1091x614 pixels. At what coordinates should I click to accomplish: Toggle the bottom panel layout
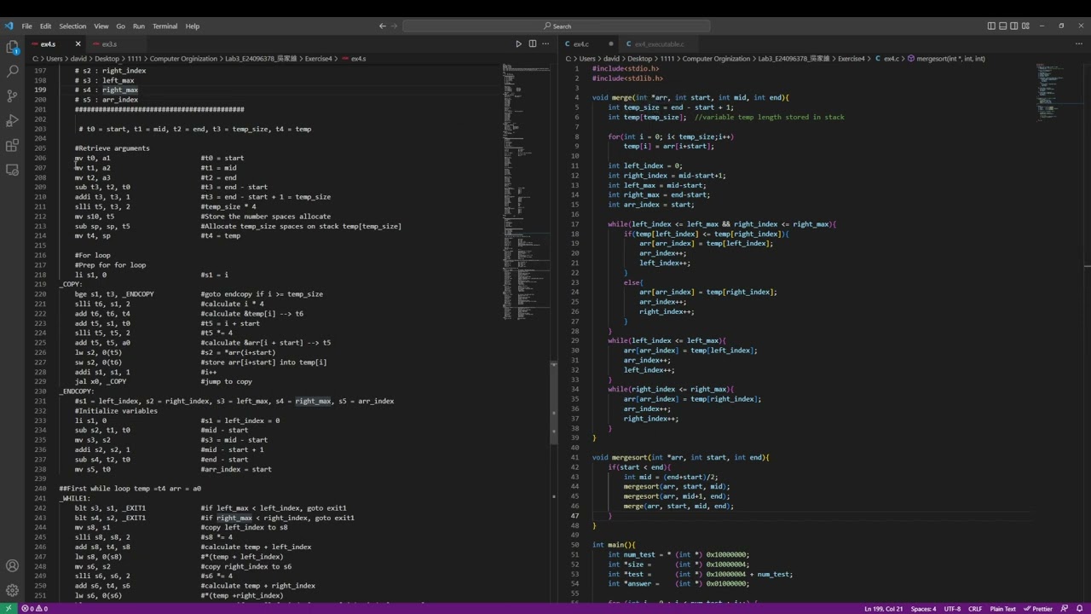click(1002, 26)
